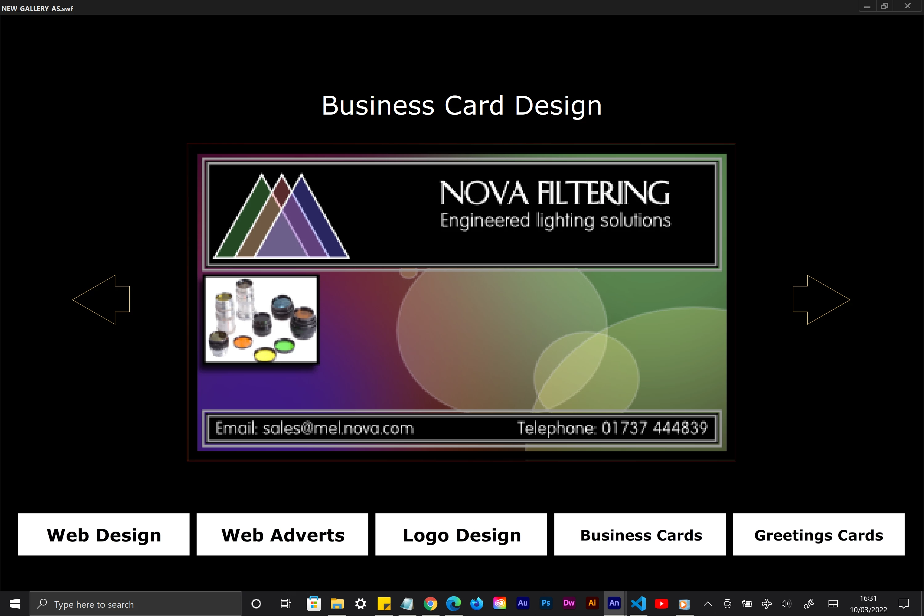Open the Web Design gallery
This screenshot has width=924, height=616.
point(104,535)
